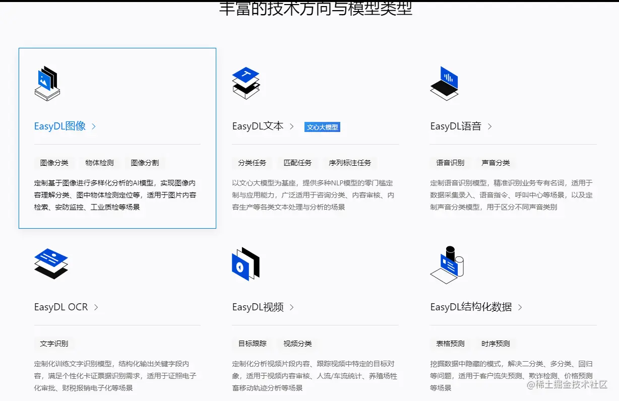Click the EasyDL图像 stacked image icon
Image resolution: width=619 pixels, height=401 pixels.
click(47, 84)
